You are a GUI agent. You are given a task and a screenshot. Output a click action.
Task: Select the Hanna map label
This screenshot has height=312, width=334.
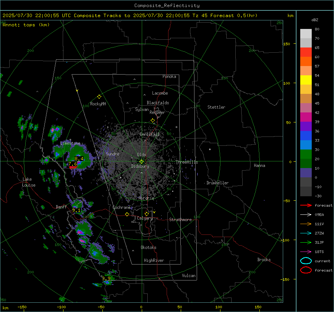pyautogui.click(x=259, y=165)
